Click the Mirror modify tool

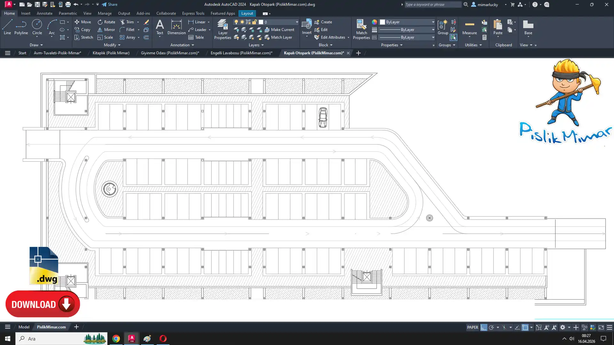[106, 30]
